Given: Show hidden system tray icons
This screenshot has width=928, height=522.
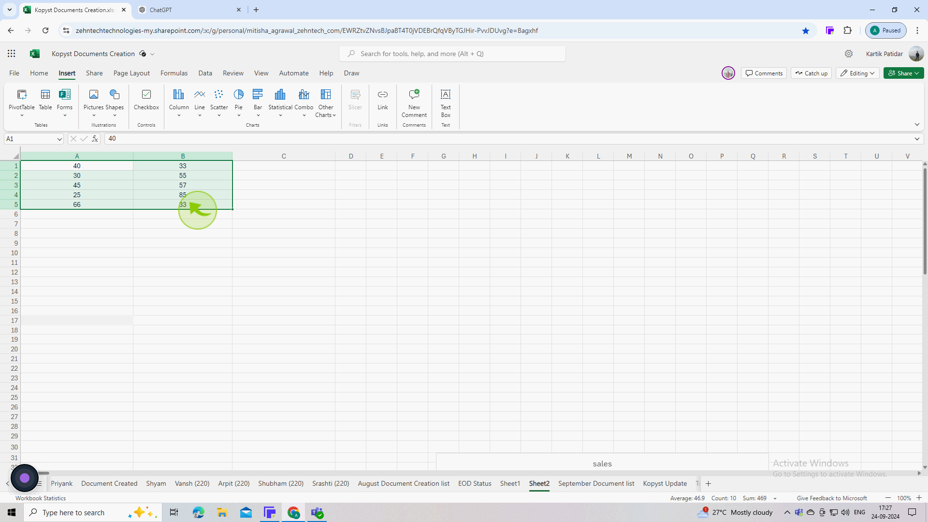Looking at the screenshot, I should pyautogui.click(x=787, y=512).
